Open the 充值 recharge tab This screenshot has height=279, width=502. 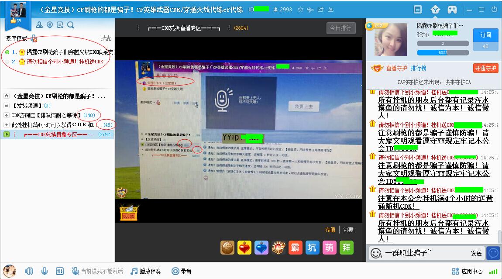pyautogui.click(x=330, y=230)
